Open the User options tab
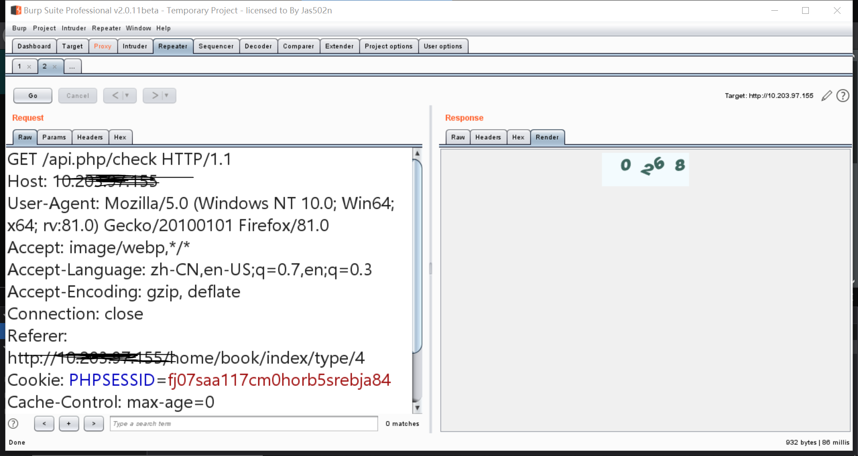The width and height of the screenshot is (858, 456). pyautogui.click(x=443, y=46)
